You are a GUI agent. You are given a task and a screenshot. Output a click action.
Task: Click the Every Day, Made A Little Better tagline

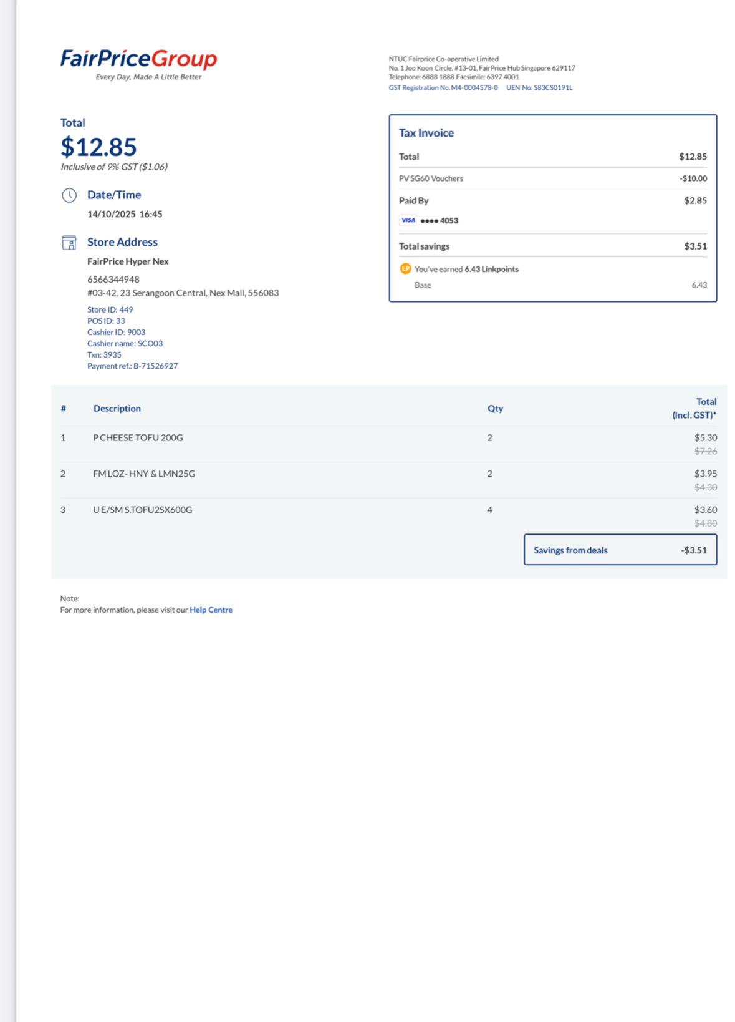(148, 77)
